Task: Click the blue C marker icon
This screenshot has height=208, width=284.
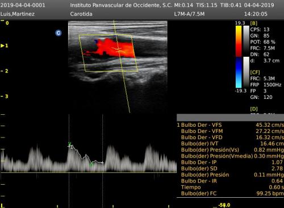Action: (59, 33)
